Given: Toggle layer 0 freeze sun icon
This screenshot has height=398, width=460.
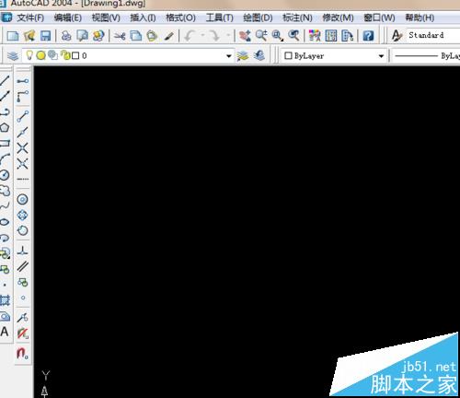Looking at the screenshot, I should pos(40,55).
